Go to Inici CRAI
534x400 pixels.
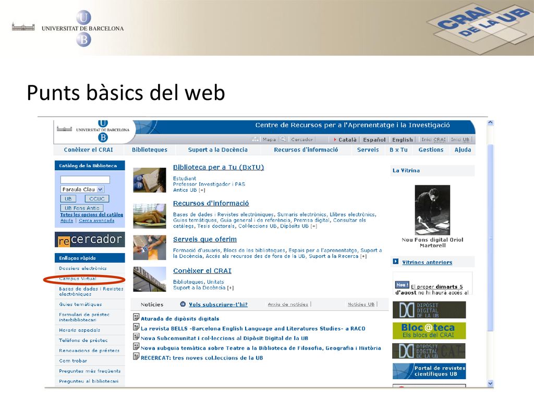(x=433, y=140)
